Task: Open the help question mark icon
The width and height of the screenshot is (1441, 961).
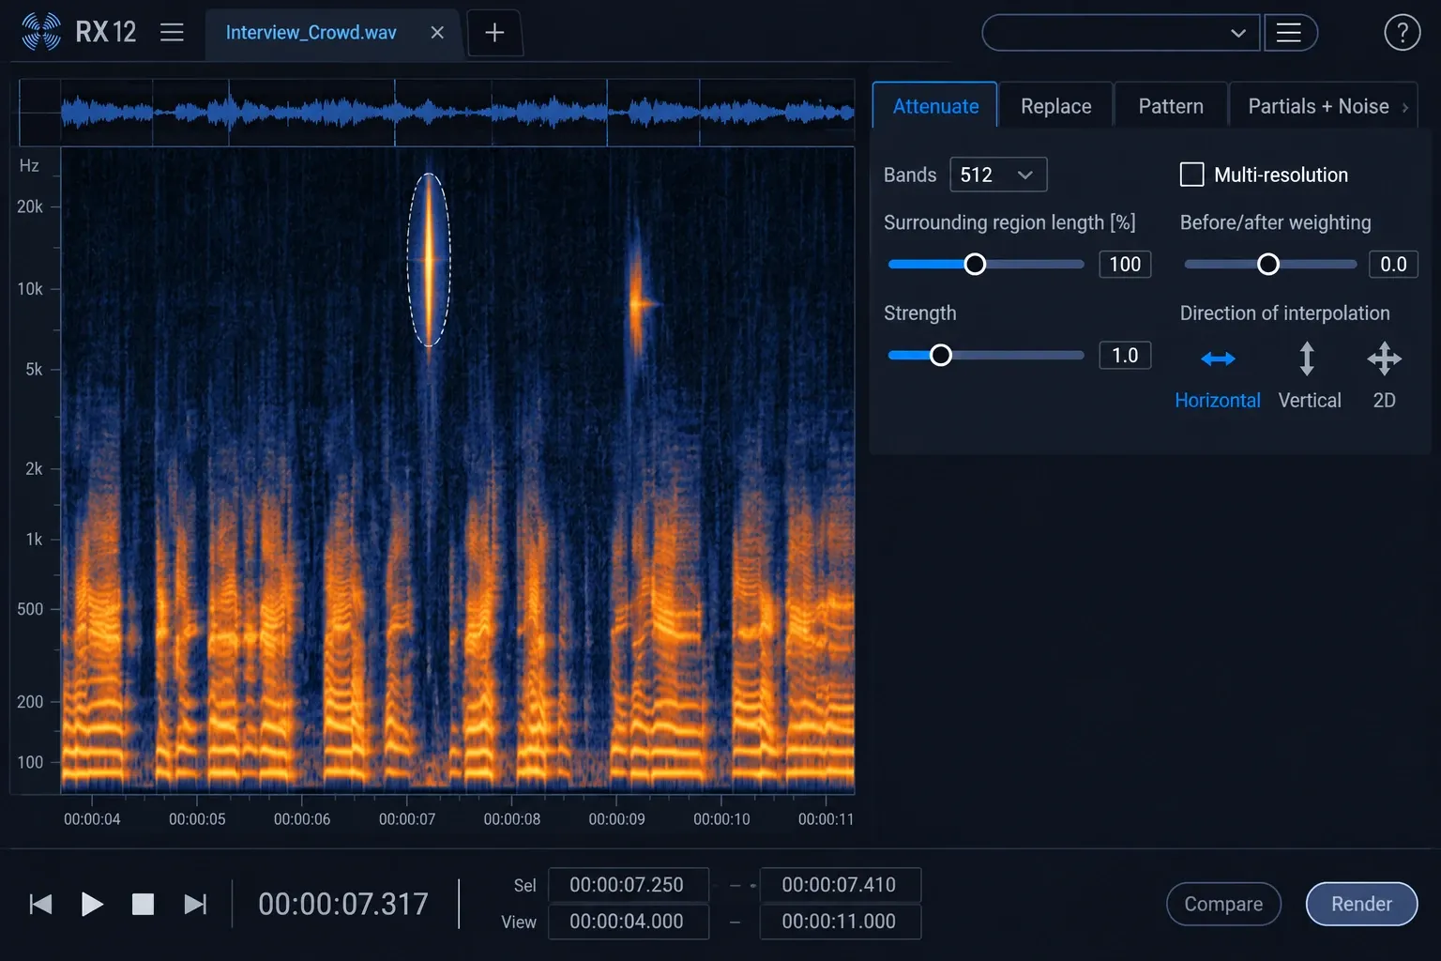Action: click(x=1402, y=33)
